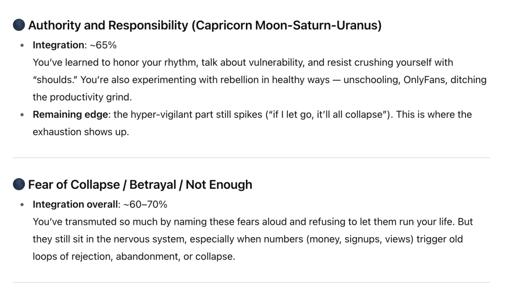Image resolution: width=506 pixels, height=292 pixels.
Task: Click the Capricorn Moon-Saturn-Uranus parenthetical
Action: pos(286,26)
